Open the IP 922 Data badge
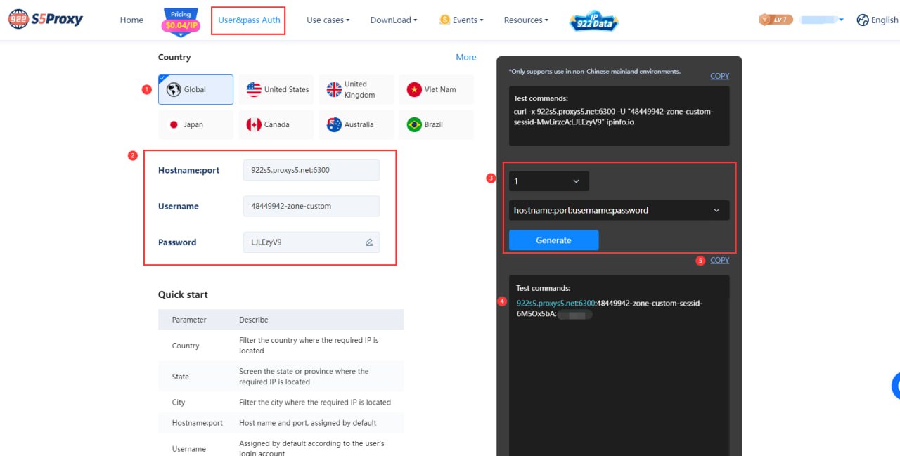This screenshot has height=456, width=900. [594, 21]
